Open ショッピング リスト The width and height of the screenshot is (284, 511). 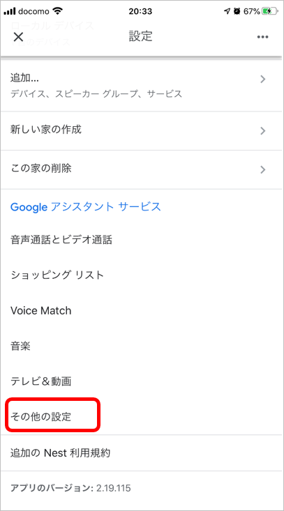[x=142, y=275]
